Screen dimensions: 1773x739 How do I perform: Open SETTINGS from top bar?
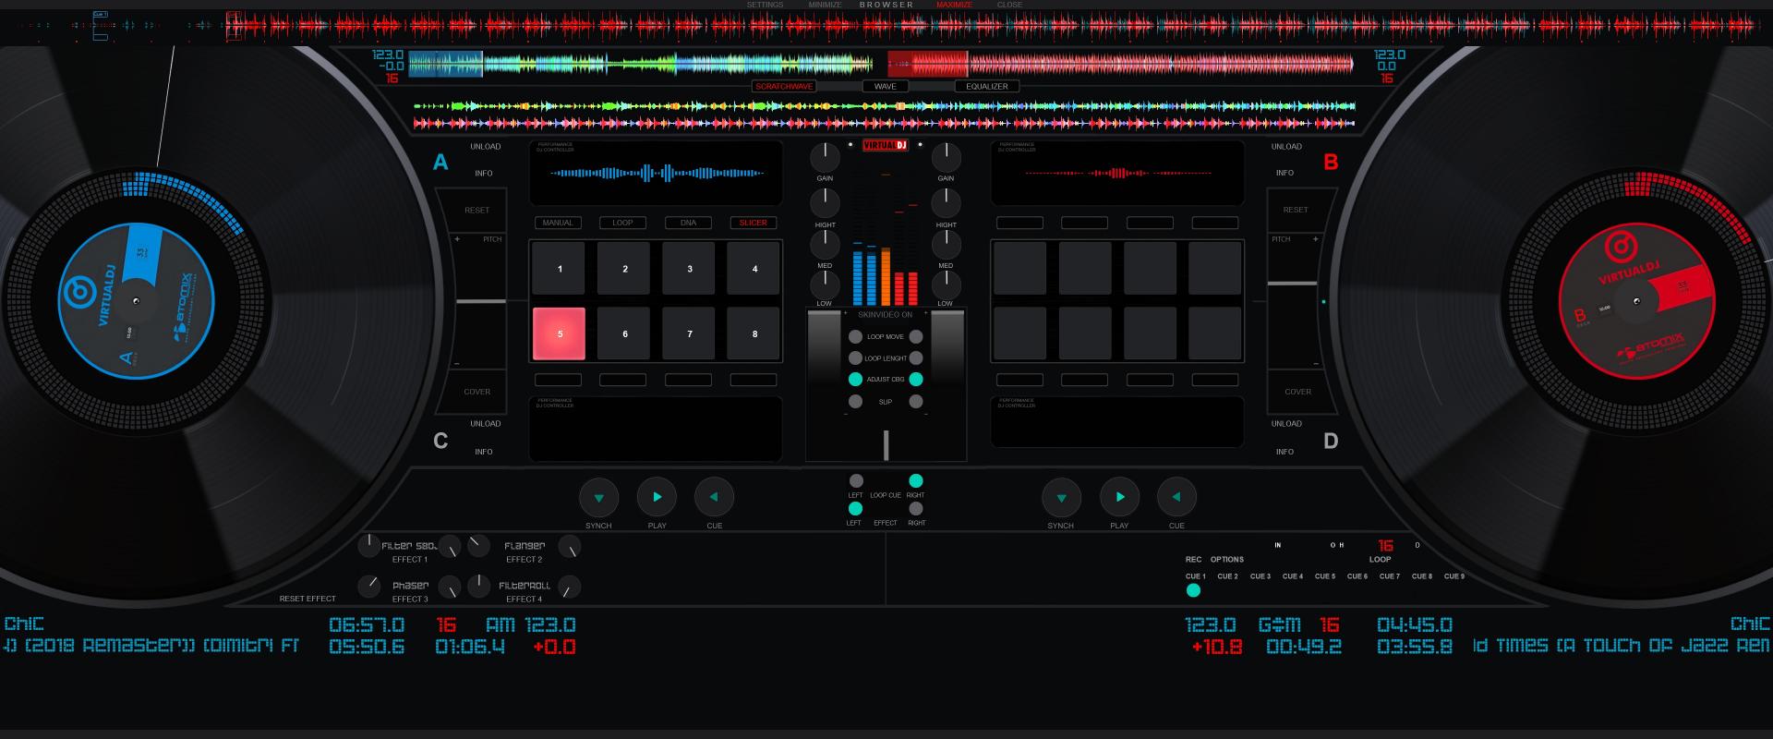765,5
